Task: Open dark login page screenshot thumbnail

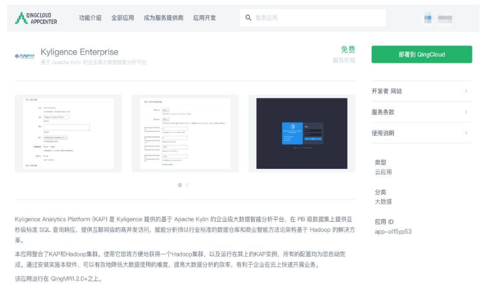Action: pyautogui.click(x=302, y=134)
